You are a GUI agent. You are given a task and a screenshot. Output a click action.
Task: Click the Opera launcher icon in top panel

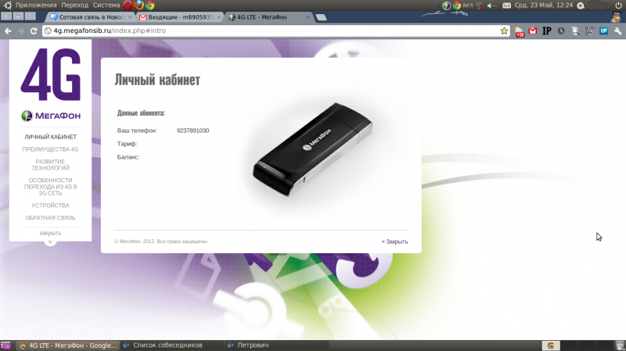(x=128, y=5)
